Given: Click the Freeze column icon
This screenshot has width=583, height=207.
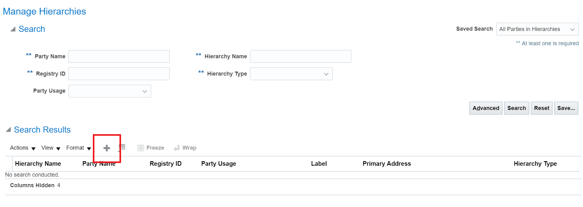Looking at the screenshot, I should click(x=141, y=148).
